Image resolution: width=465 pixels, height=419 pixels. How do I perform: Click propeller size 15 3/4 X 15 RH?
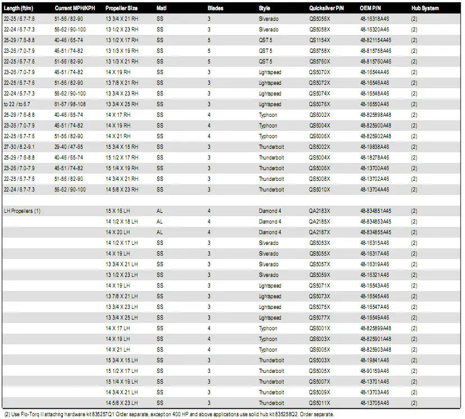(x=122, y=147)
